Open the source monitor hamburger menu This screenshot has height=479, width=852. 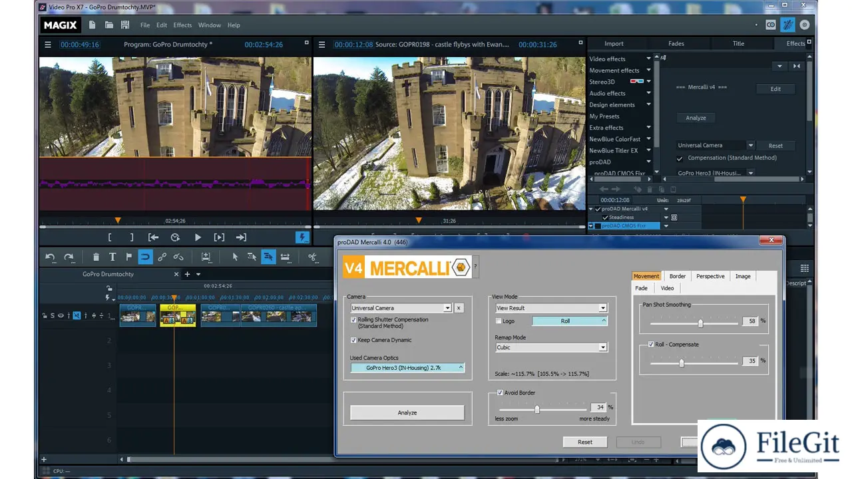tap(322, 45)
